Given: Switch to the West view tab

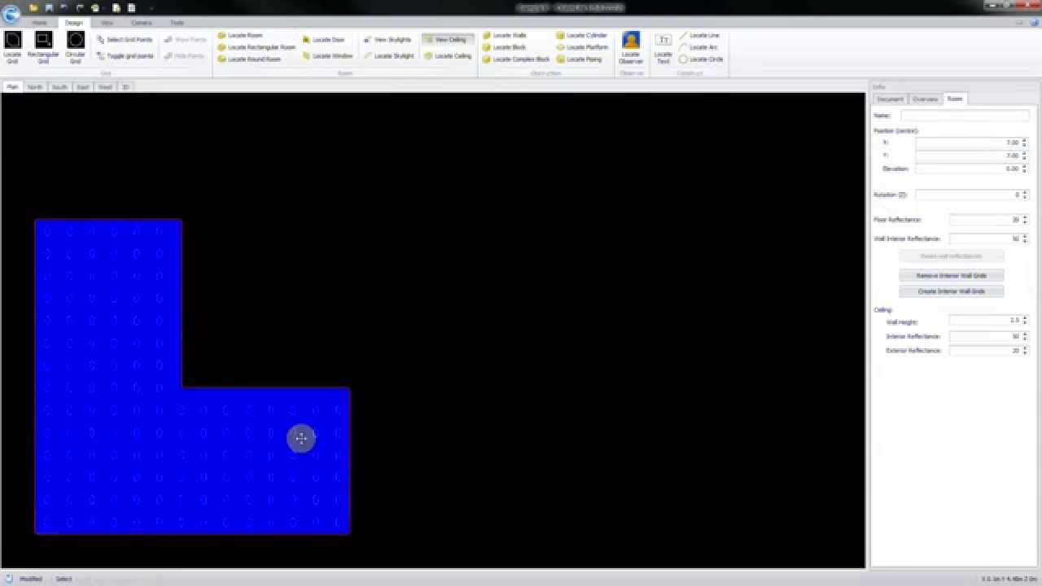Looking at the screenshot, I should (106, 87).
